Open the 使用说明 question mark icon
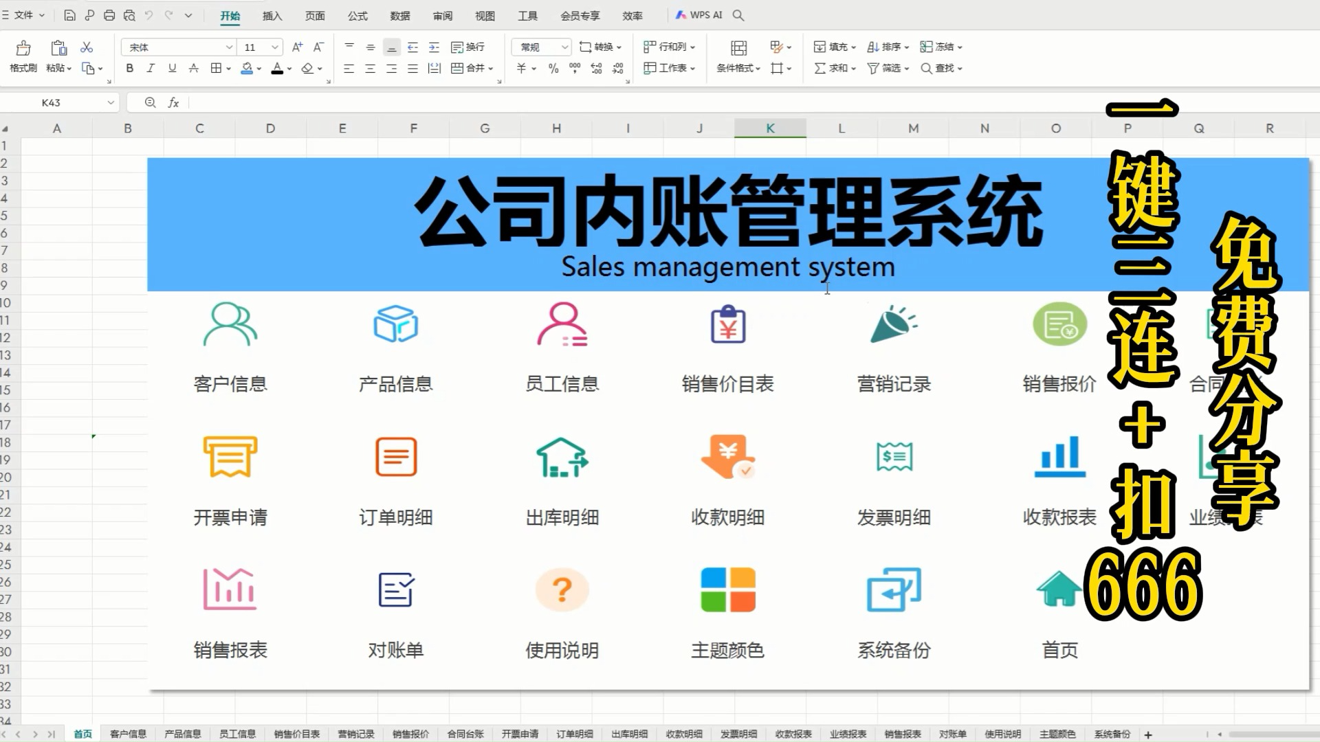 click(x=562, y=589)
